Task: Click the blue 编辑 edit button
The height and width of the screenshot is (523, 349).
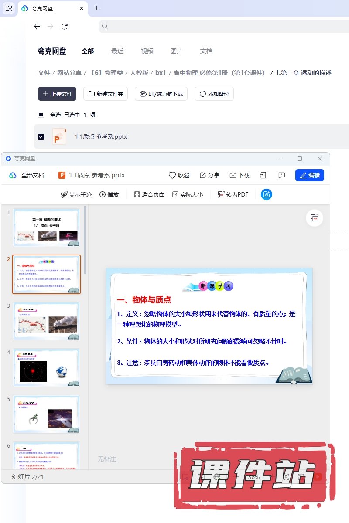Action: pyautogui.click(x=309, y=175)
